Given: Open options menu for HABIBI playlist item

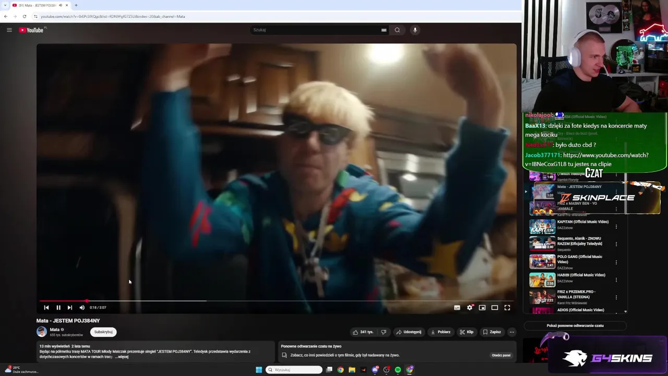Looking at the screenshot, I should point(616,280).
